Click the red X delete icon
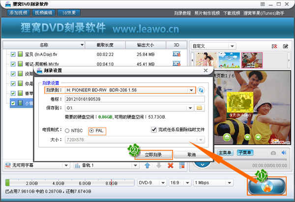The image size is (295, 202). pos(171,166)
